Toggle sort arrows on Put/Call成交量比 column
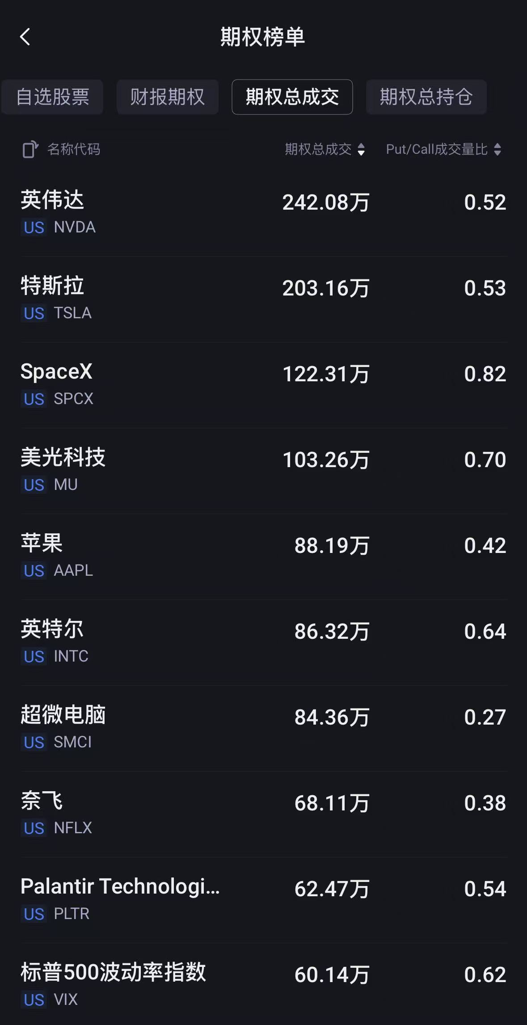Viewport: 527px width, 1025px height. point(497,149)
